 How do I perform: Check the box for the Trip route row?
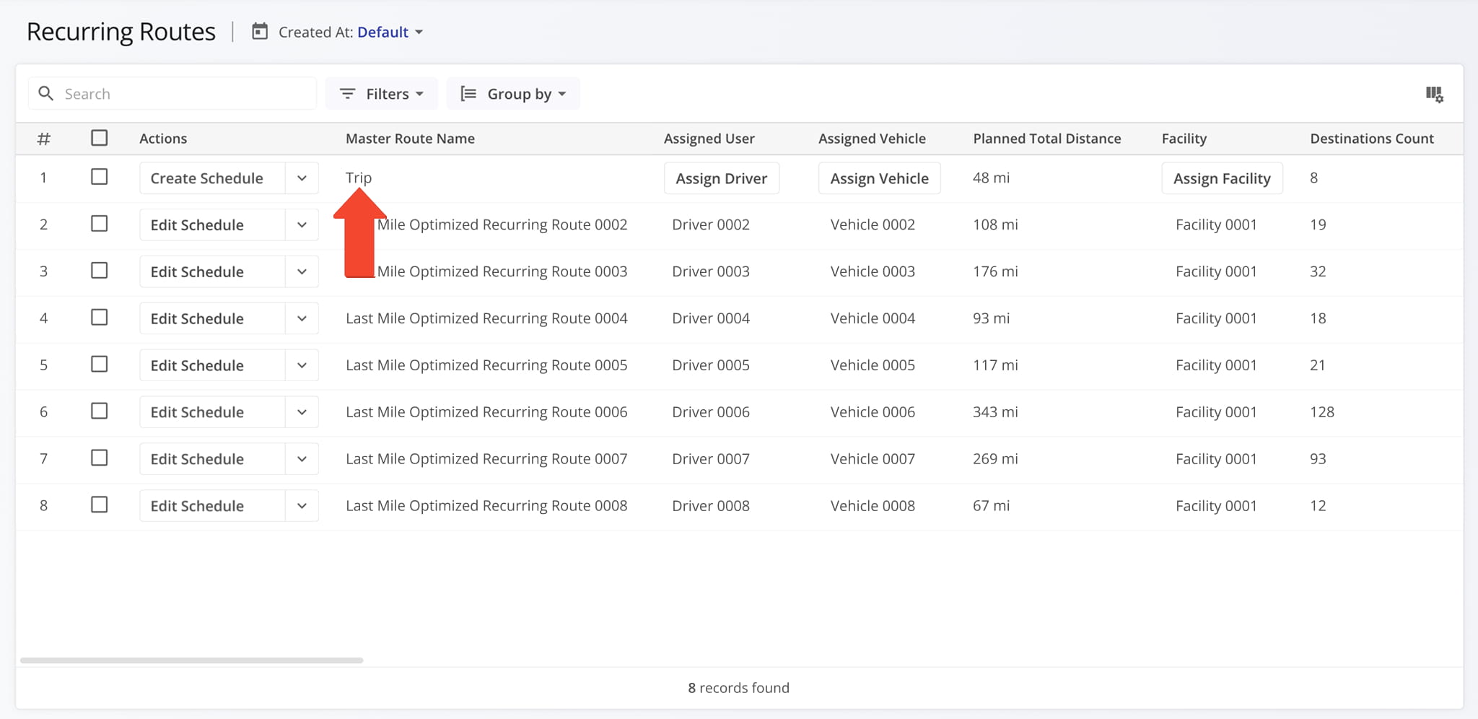100,177
